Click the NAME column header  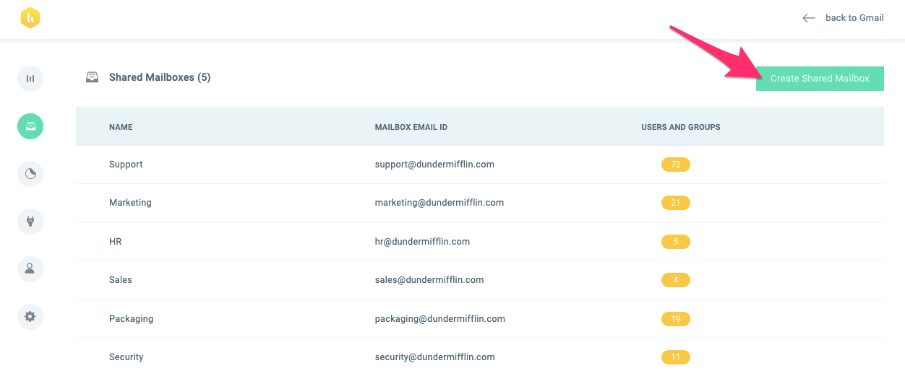coord(121,127)
